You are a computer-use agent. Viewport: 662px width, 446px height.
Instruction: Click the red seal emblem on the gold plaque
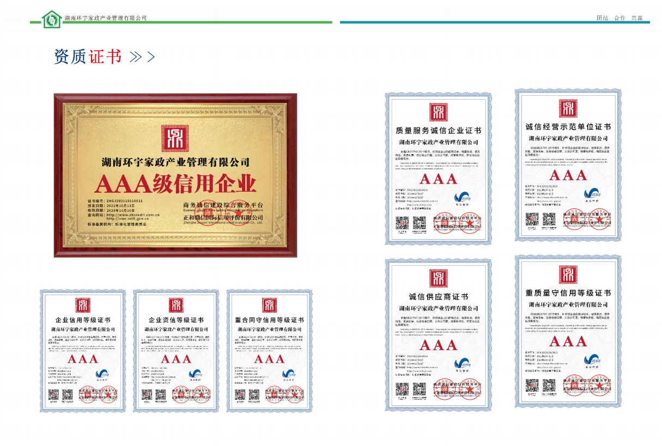(x=175, y=138)
